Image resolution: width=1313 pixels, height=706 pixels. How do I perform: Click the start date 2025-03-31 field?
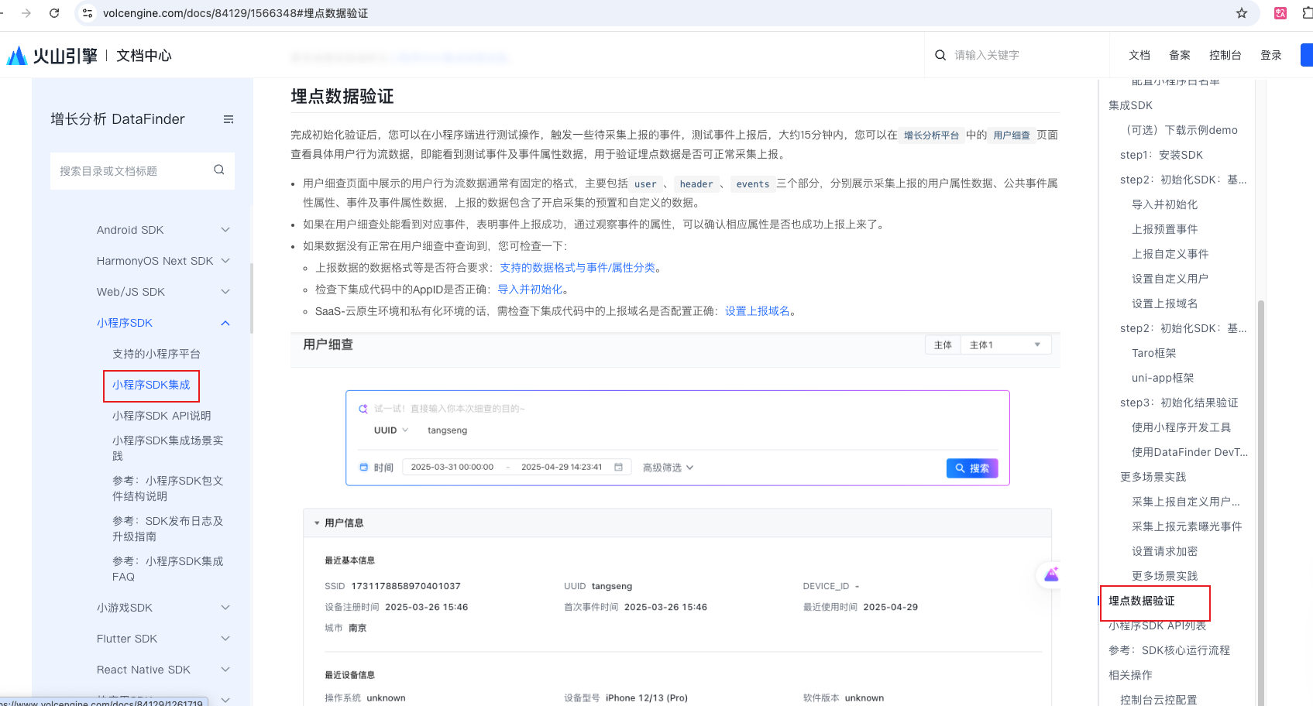click(x=452, y=467)
